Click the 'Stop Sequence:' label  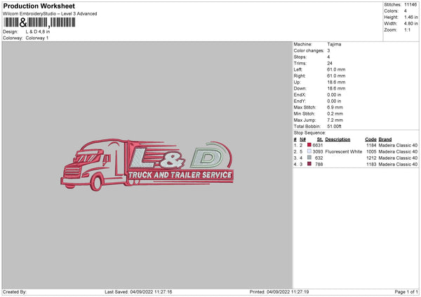tap(309, 133)
